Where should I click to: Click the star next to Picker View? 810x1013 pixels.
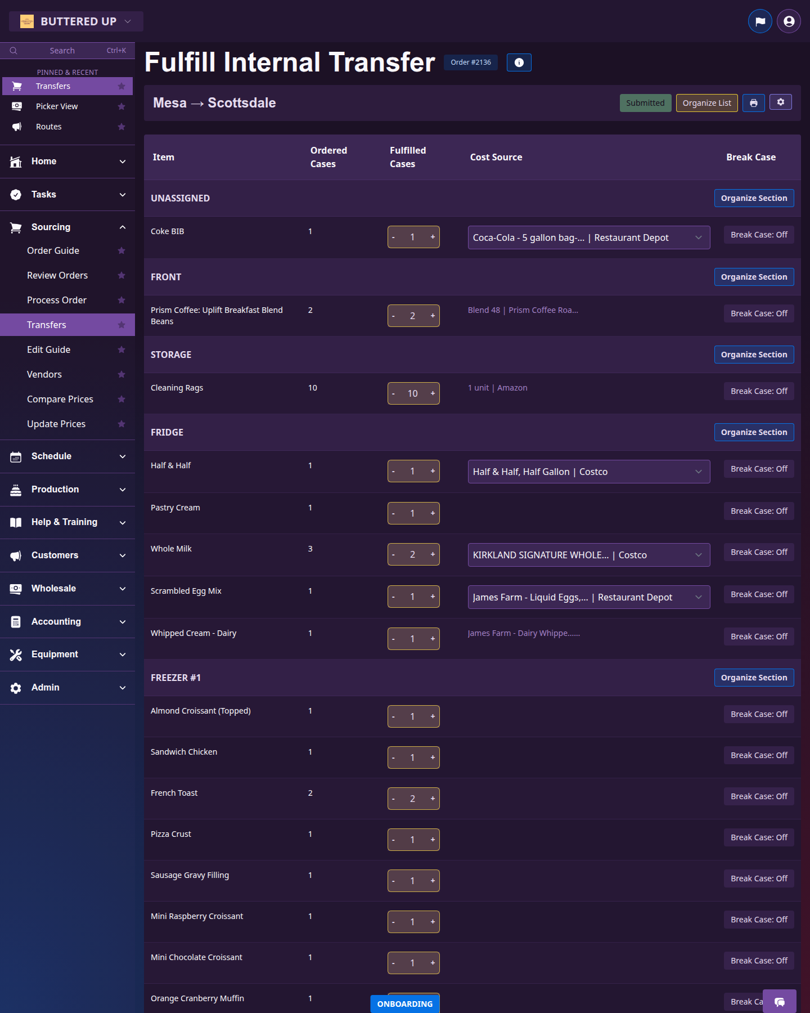point(121,106)
